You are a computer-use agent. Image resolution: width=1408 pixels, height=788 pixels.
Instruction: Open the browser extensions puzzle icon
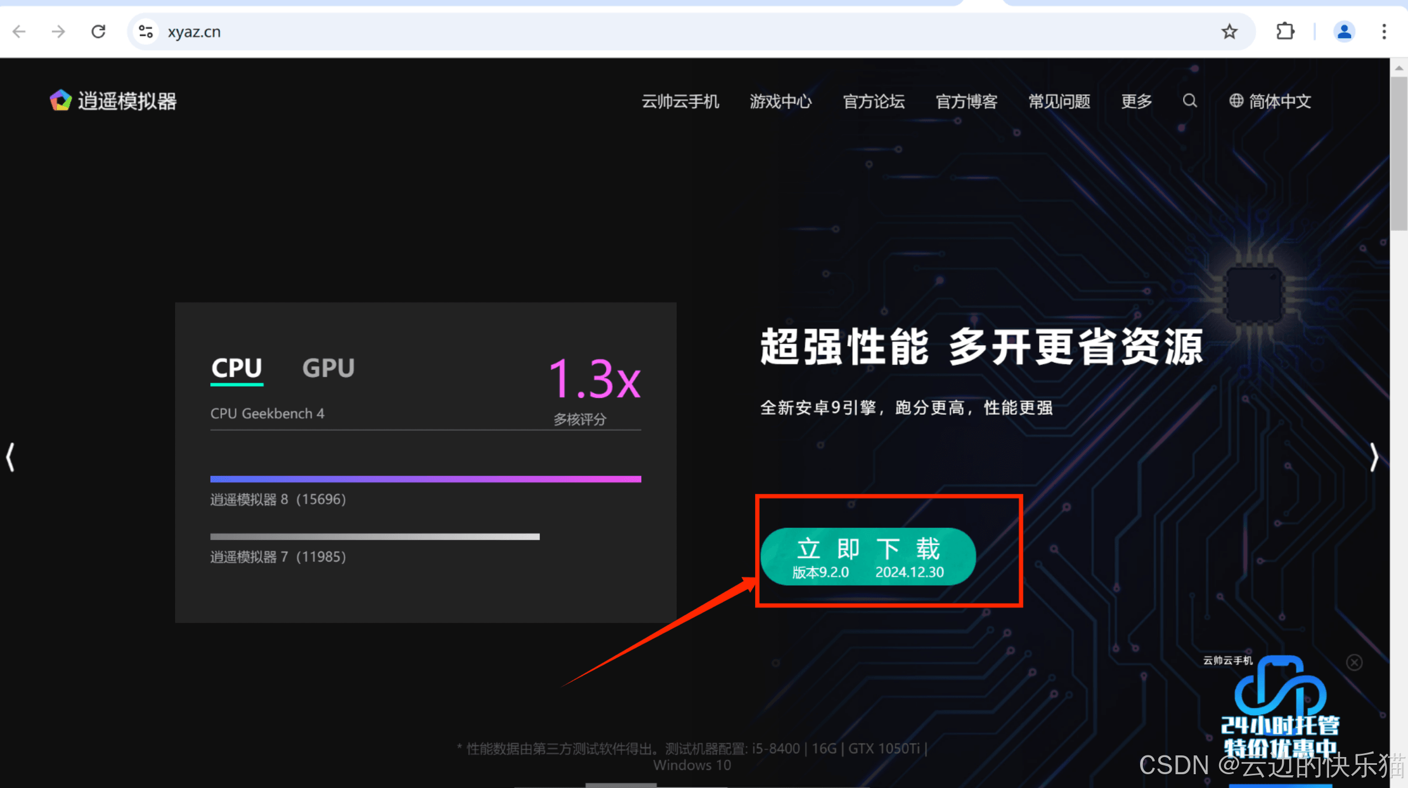pos(1285,31)
